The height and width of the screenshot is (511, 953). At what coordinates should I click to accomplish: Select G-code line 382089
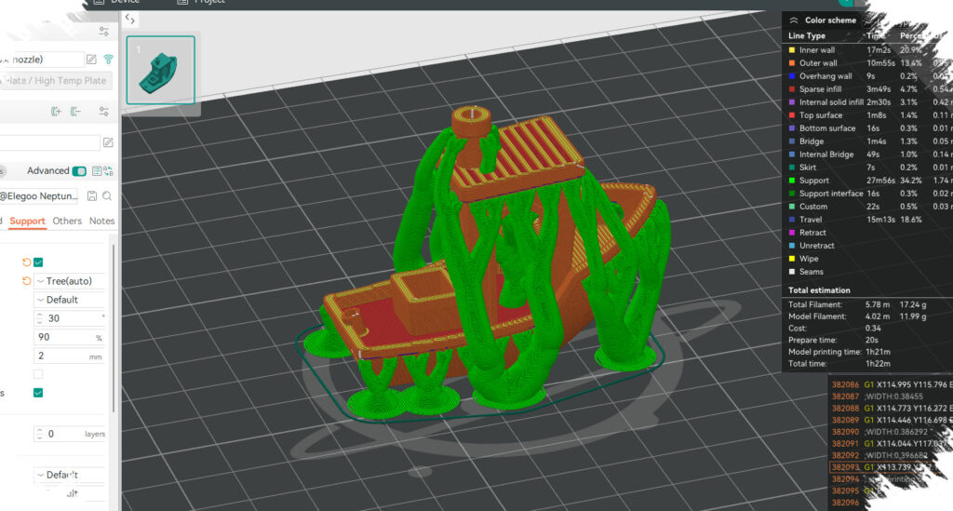tap(891, 420)
